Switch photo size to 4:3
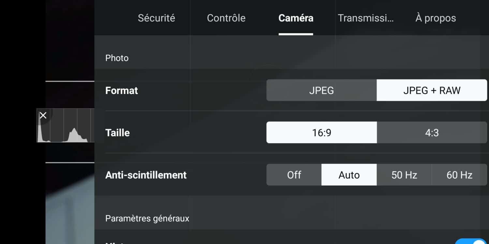 [432, 133]
